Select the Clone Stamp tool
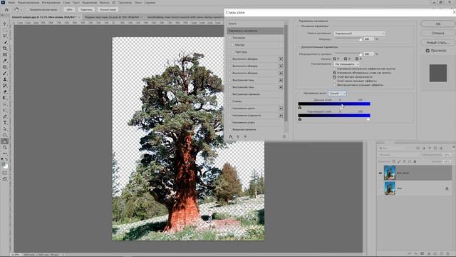Image resolution: width=456 pixels, height=257 pixels. pos(5,79)
